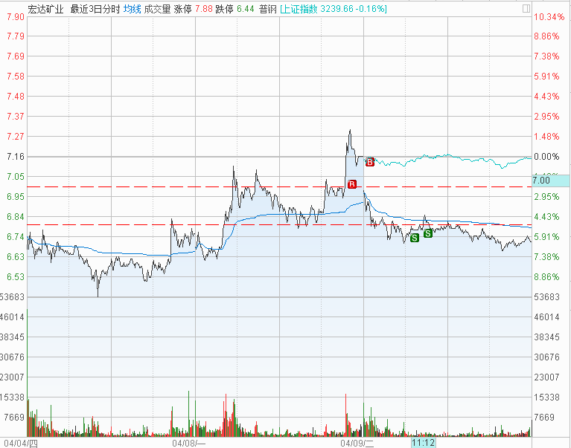Click the 跌停 6.44 limit-down label
The image size is (571, 448).
click(x=229, y=9)
